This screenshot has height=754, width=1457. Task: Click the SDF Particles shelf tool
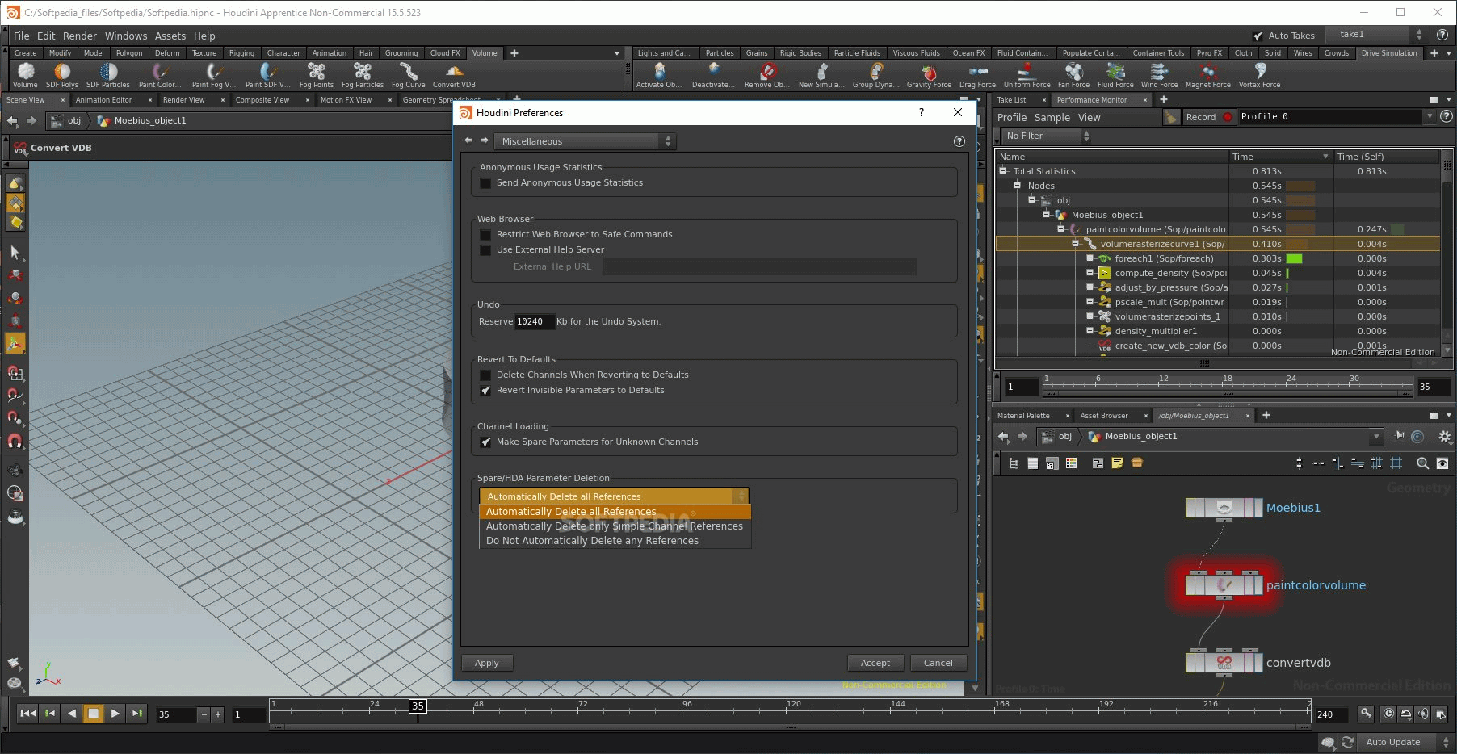[108, 75]
